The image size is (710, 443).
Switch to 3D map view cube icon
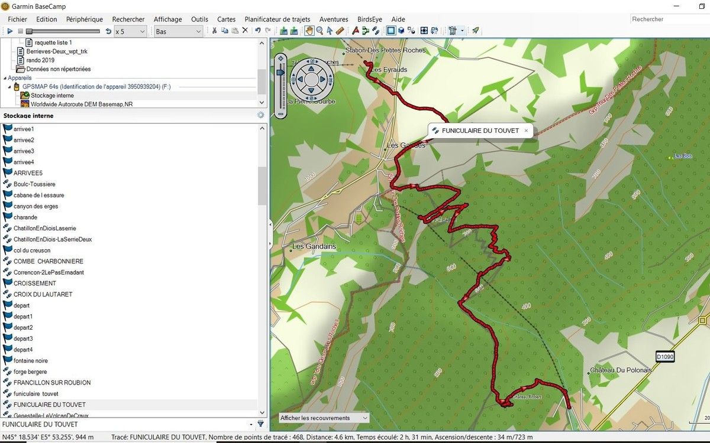point(401,31)
